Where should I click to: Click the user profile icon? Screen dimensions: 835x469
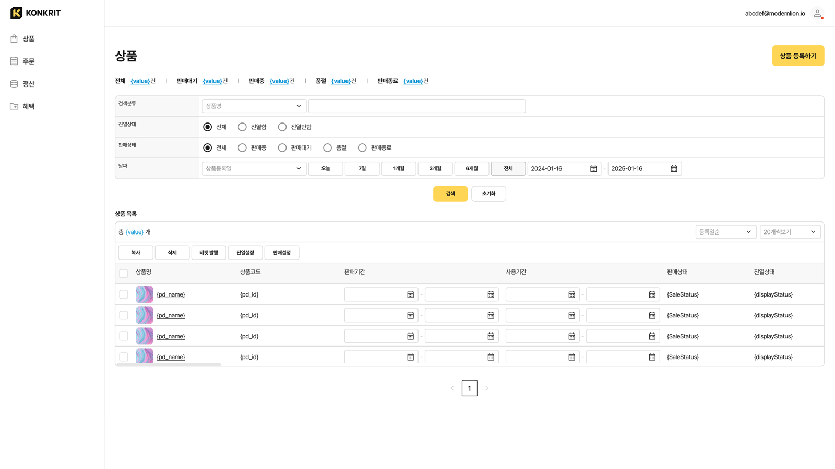click(x=818, y=14)
